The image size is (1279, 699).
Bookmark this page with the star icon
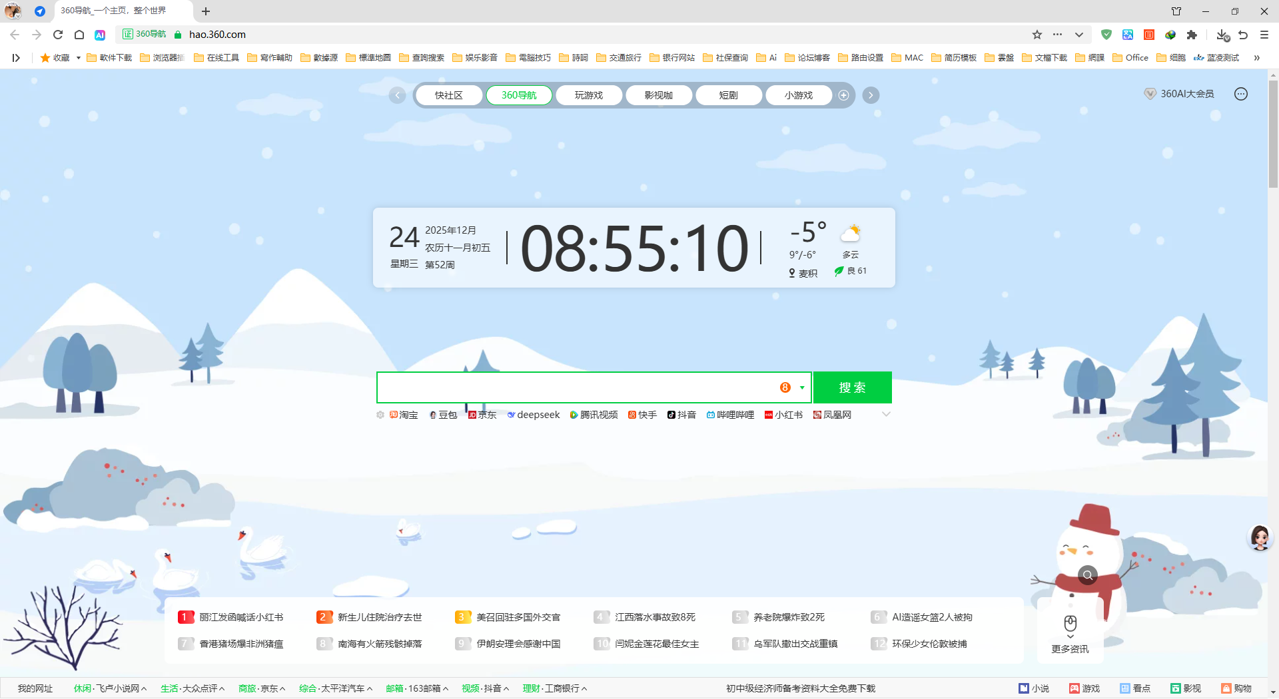pyautogui.click(x=1037, y=35)
